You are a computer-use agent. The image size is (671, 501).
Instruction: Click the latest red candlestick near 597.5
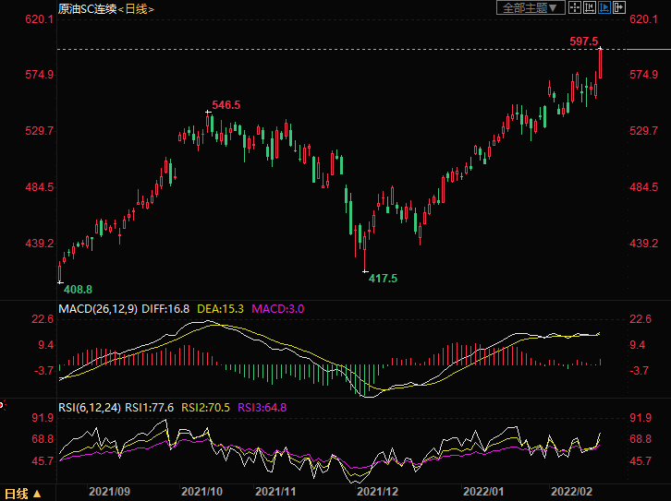coord(601,63)
